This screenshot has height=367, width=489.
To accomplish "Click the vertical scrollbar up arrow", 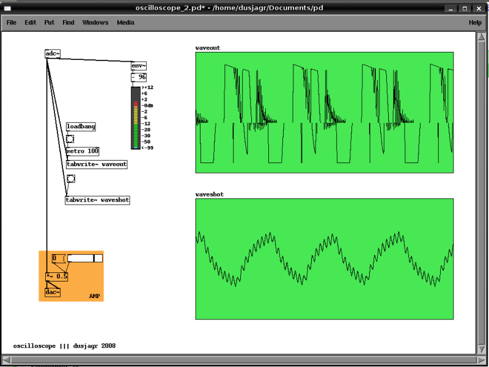I will click(x=481, y=37).
